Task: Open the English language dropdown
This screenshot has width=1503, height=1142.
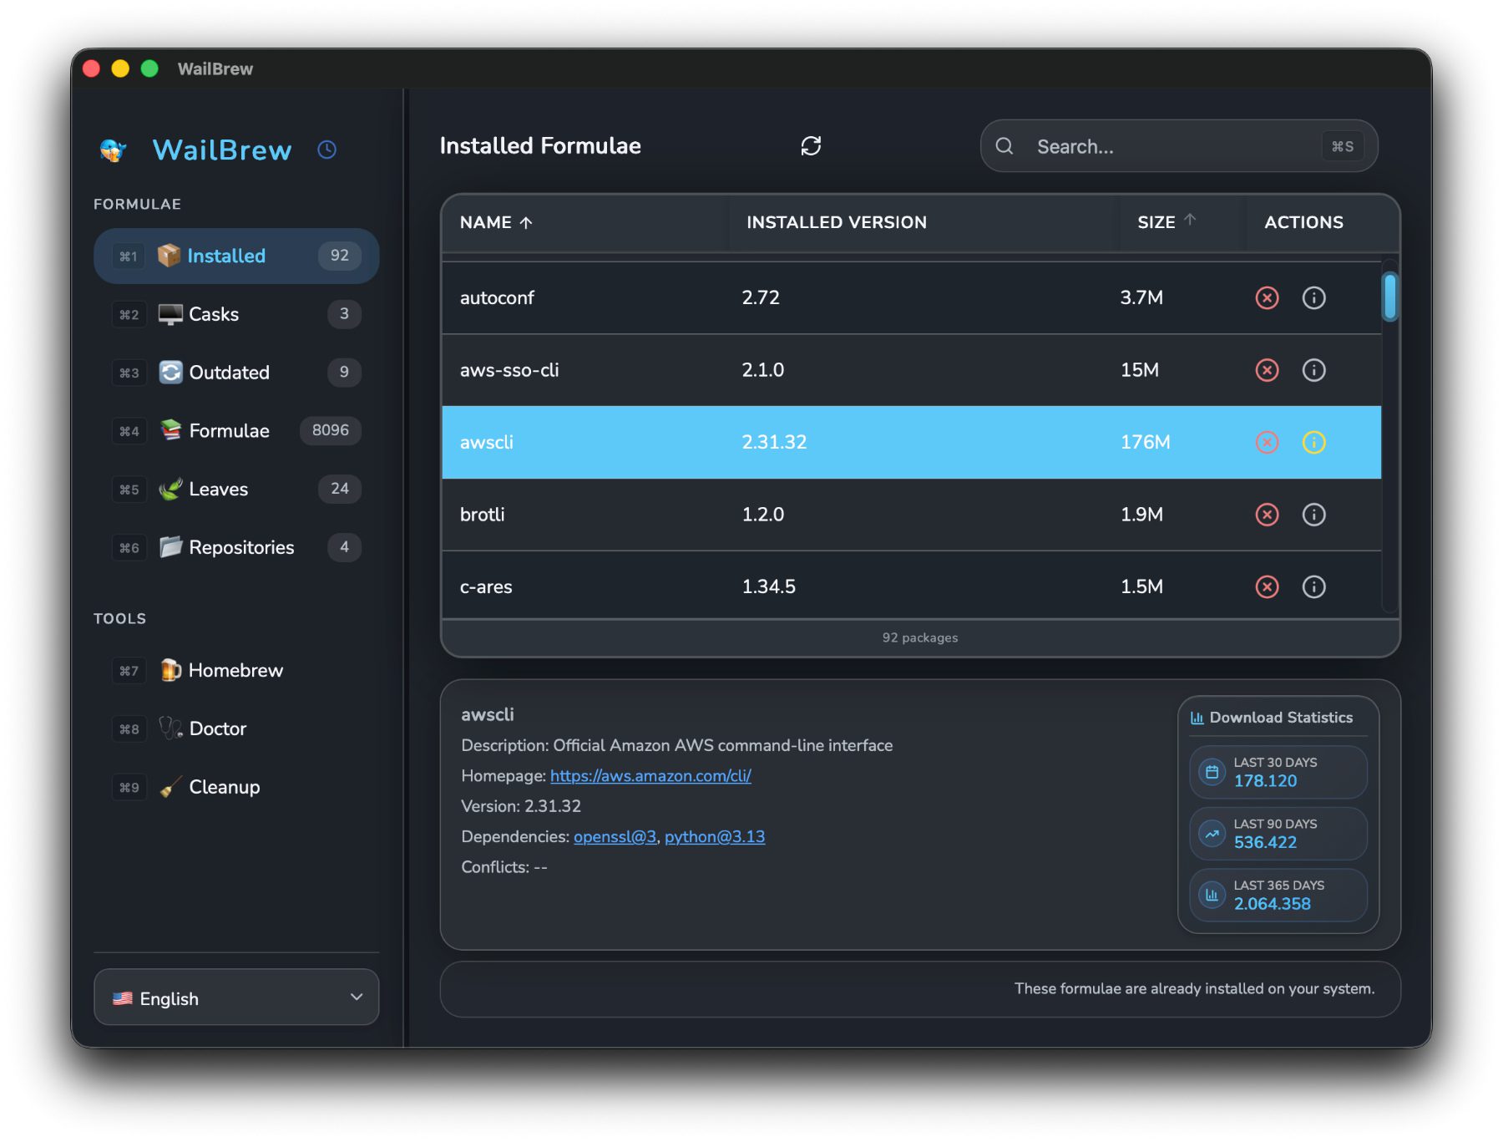Action: point(236,997)
